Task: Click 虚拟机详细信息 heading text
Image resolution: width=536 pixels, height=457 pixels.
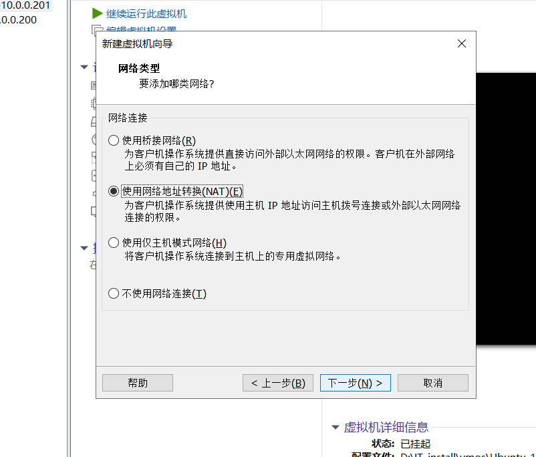Action: [386, 427]
